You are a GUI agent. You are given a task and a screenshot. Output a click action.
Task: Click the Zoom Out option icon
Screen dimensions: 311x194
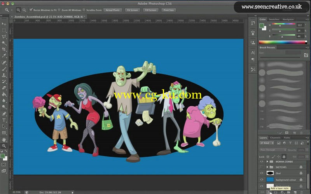(24, 10)
